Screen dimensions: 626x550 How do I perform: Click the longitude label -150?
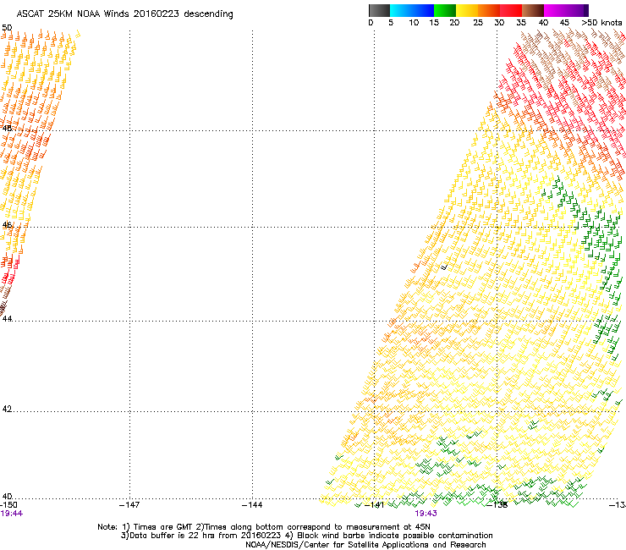coord(8,505)
